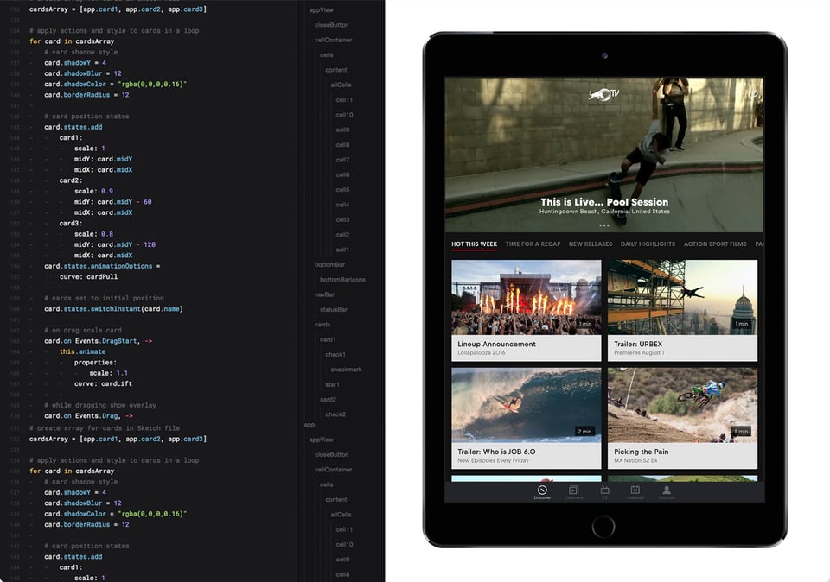Tap the TV icon in bottom bar
The image size is (830, 582).
coord(604,492)
